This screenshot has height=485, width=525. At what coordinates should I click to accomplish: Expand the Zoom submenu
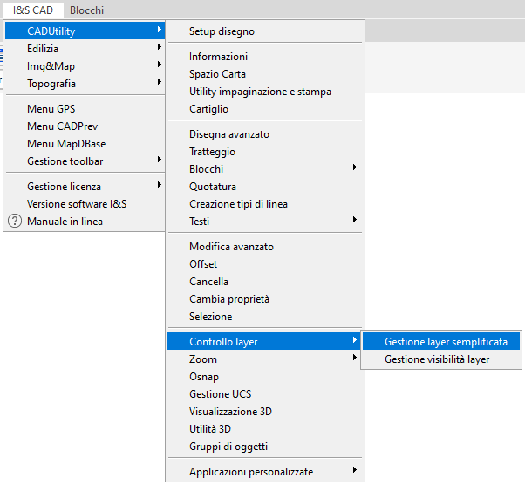click(265, 359)
